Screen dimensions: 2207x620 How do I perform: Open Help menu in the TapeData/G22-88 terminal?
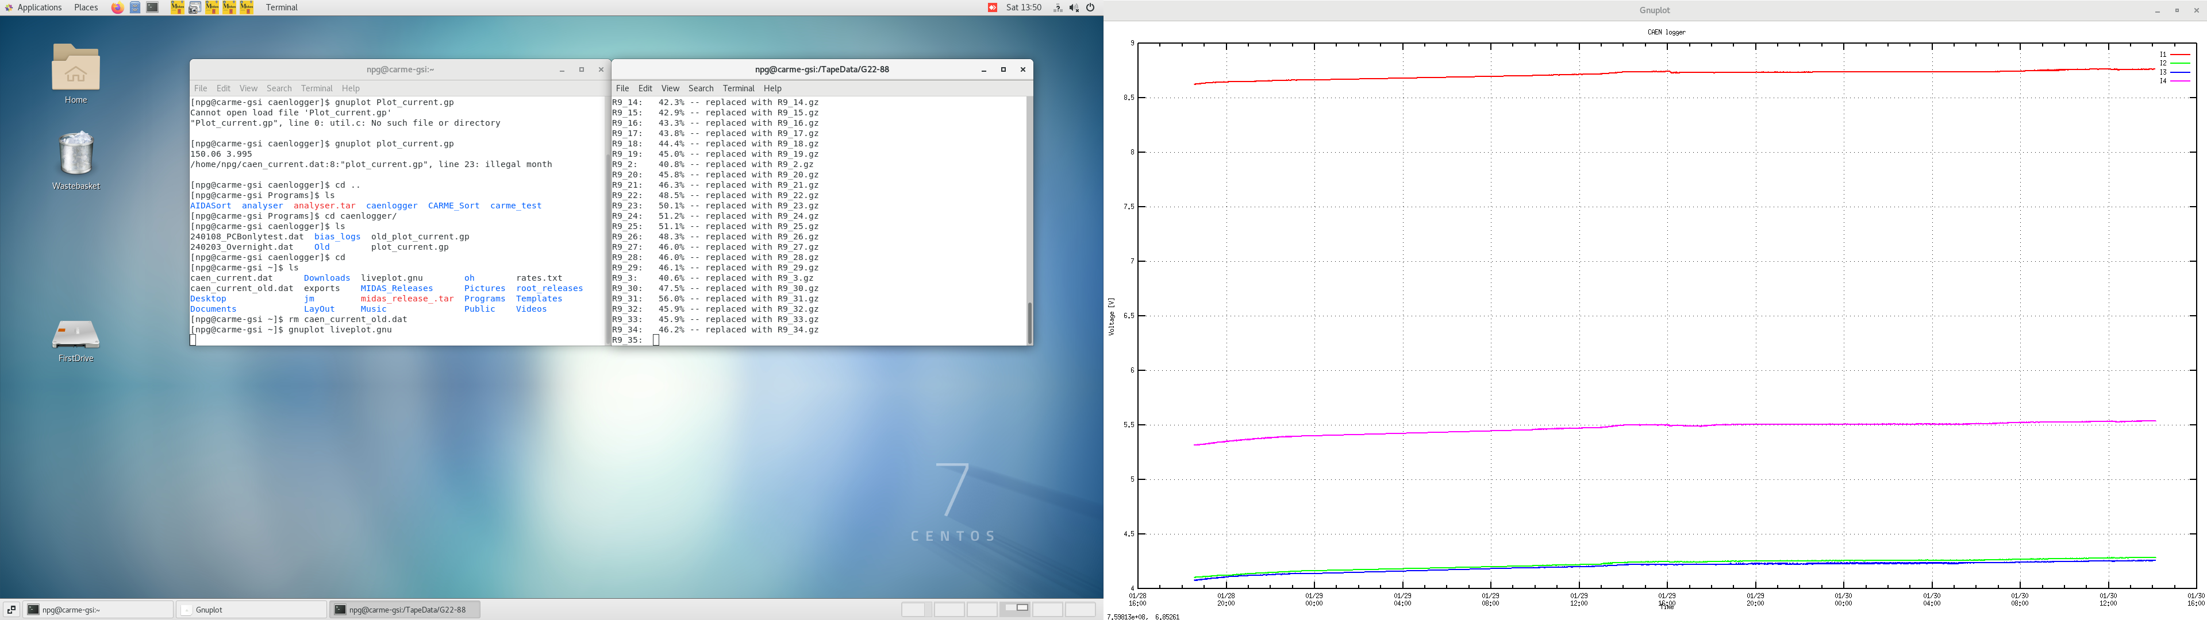click(x=773, y=88)
